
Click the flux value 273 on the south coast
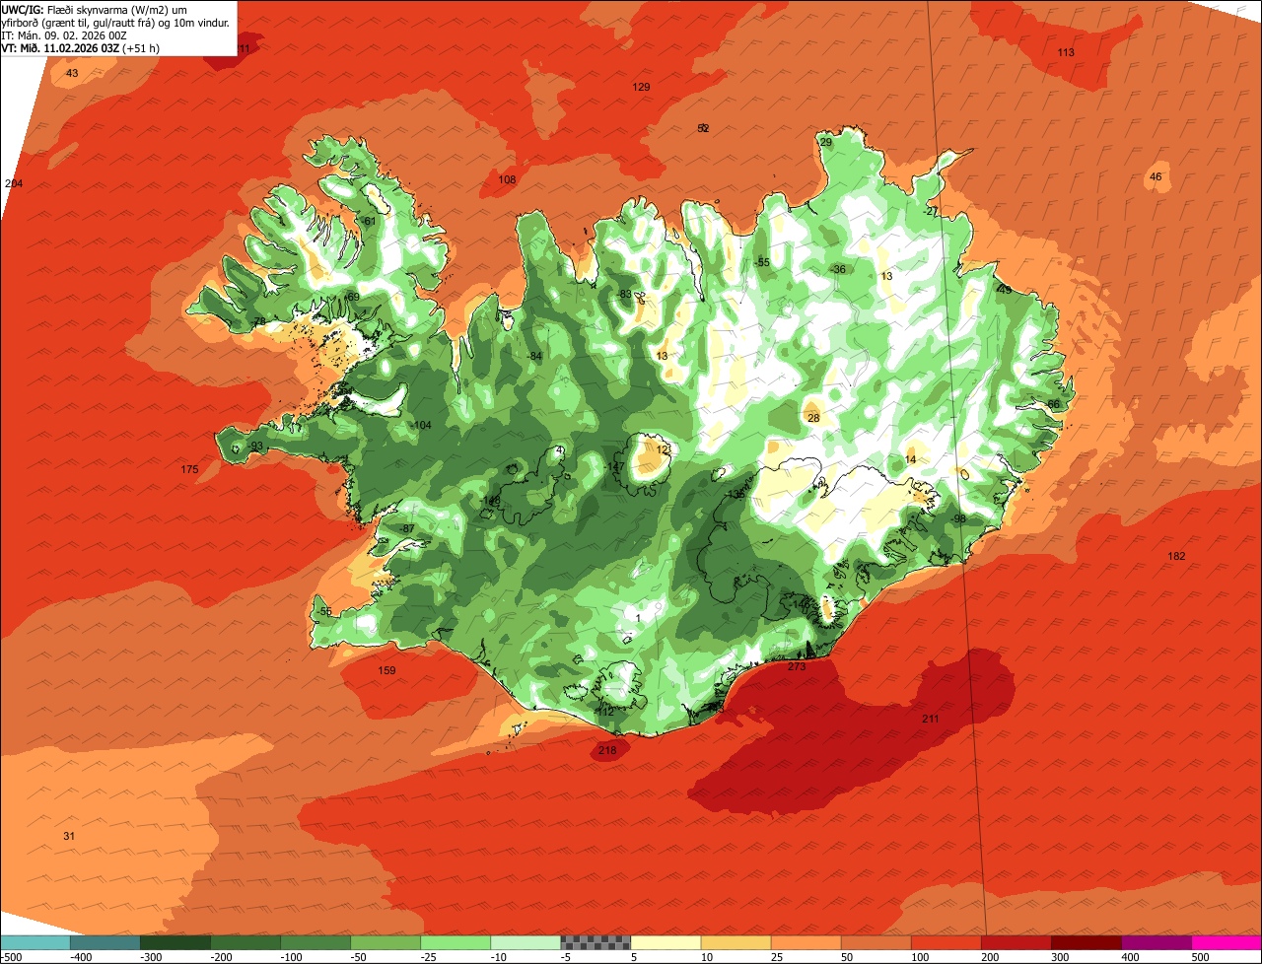pos(797,666)
